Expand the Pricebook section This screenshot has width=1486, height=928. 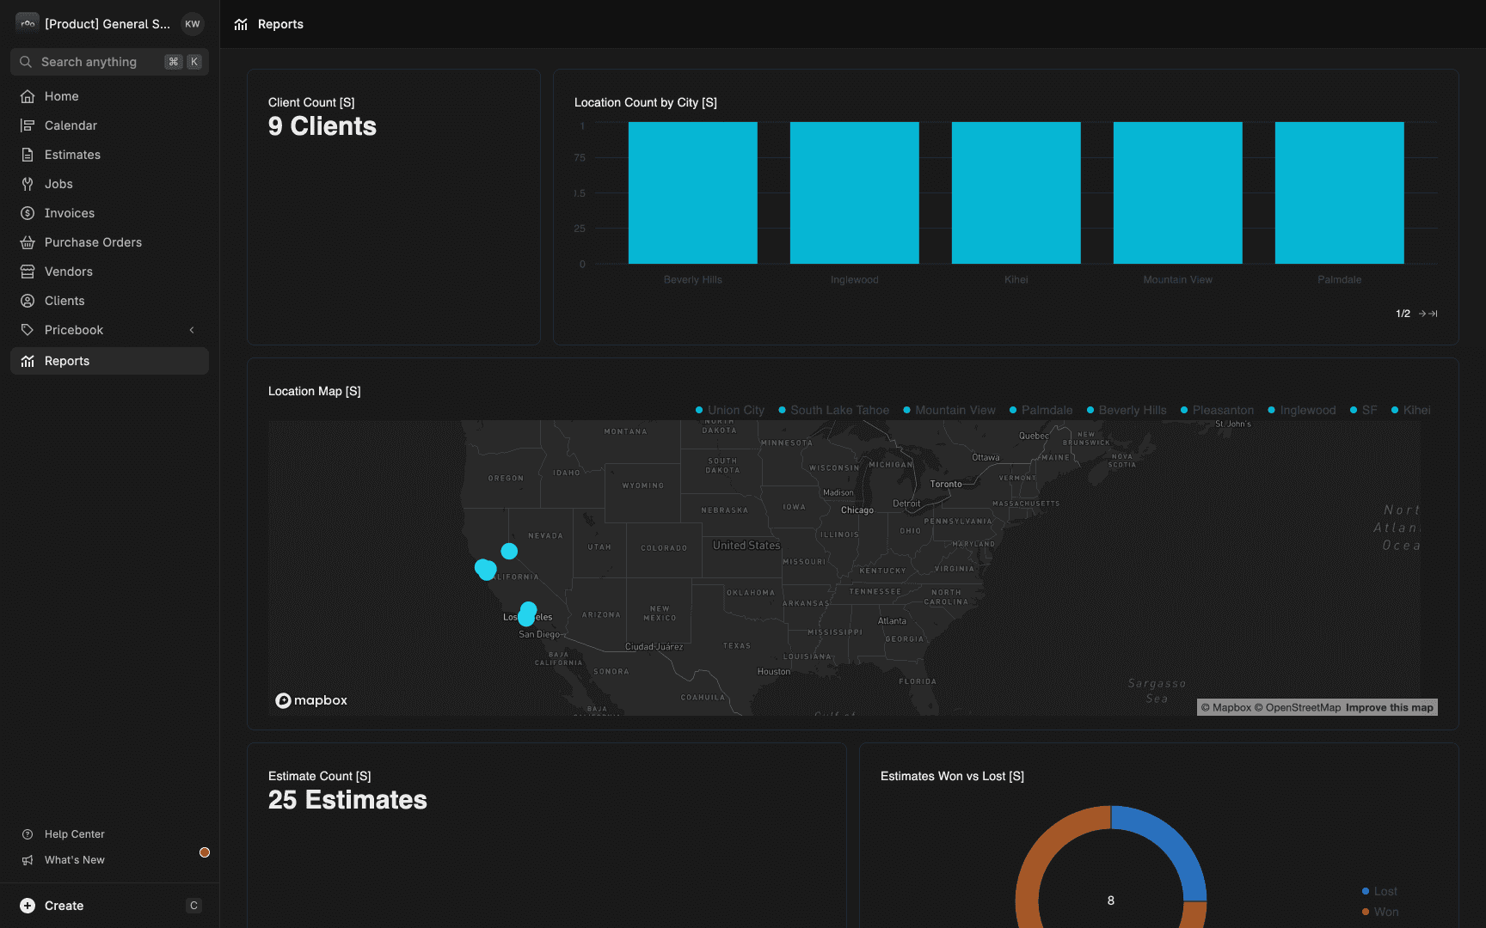(192, 330)
